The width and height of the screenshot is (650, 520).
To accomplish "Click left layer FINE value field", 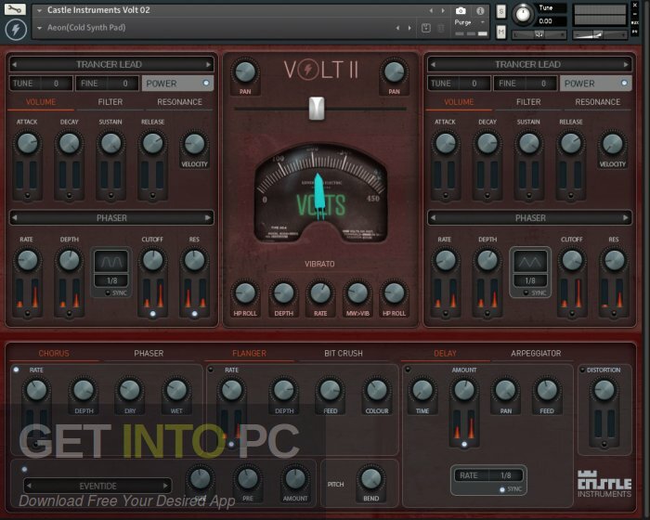I will pyautogui.click(x=107, y=84).
